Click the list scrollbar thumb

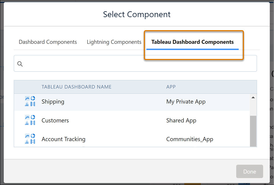pyautogui.click(x=253, y=131)
